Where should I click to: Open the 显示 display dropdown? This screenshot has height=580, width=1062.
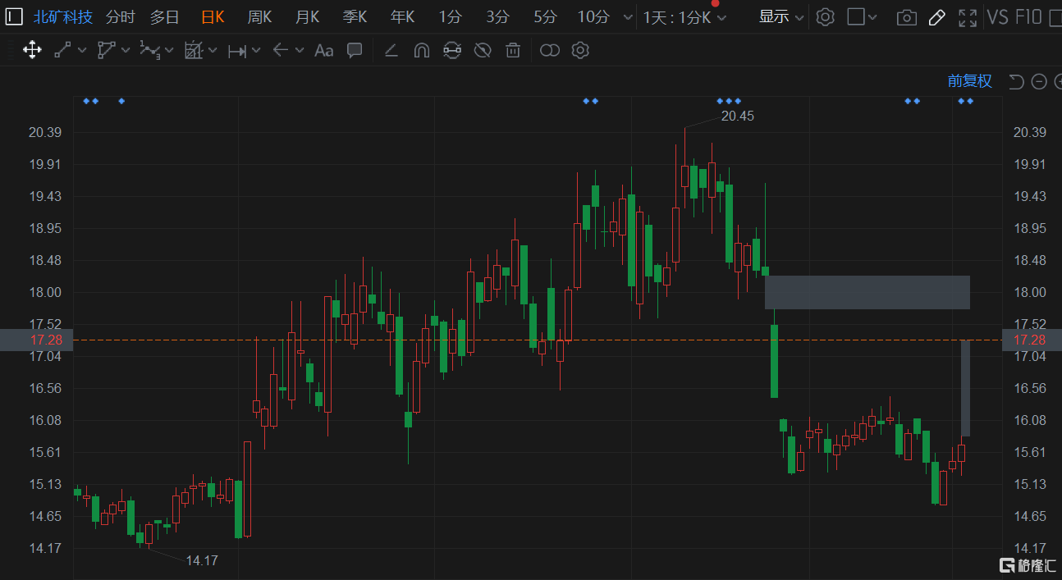pos(780,16)
